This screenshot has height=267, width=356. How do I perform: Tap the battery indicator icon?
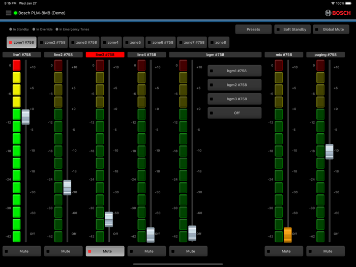coord(348,3)
